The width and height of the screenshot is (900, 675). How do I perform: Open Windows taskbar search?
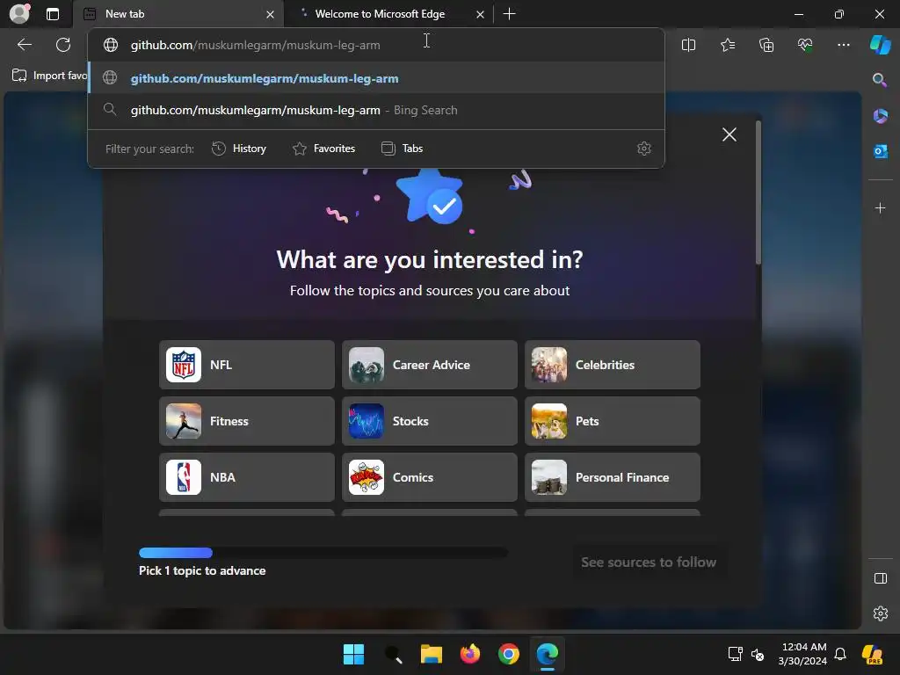coord(393,654)
